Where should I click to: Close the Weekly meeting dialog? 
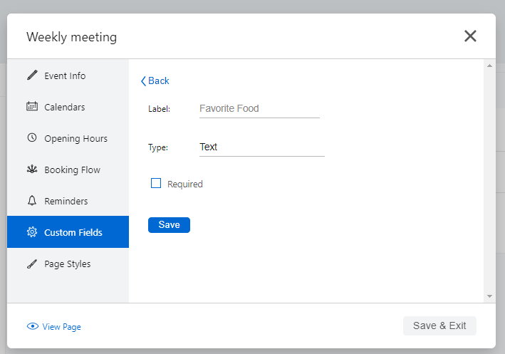(x=470, y=36)
